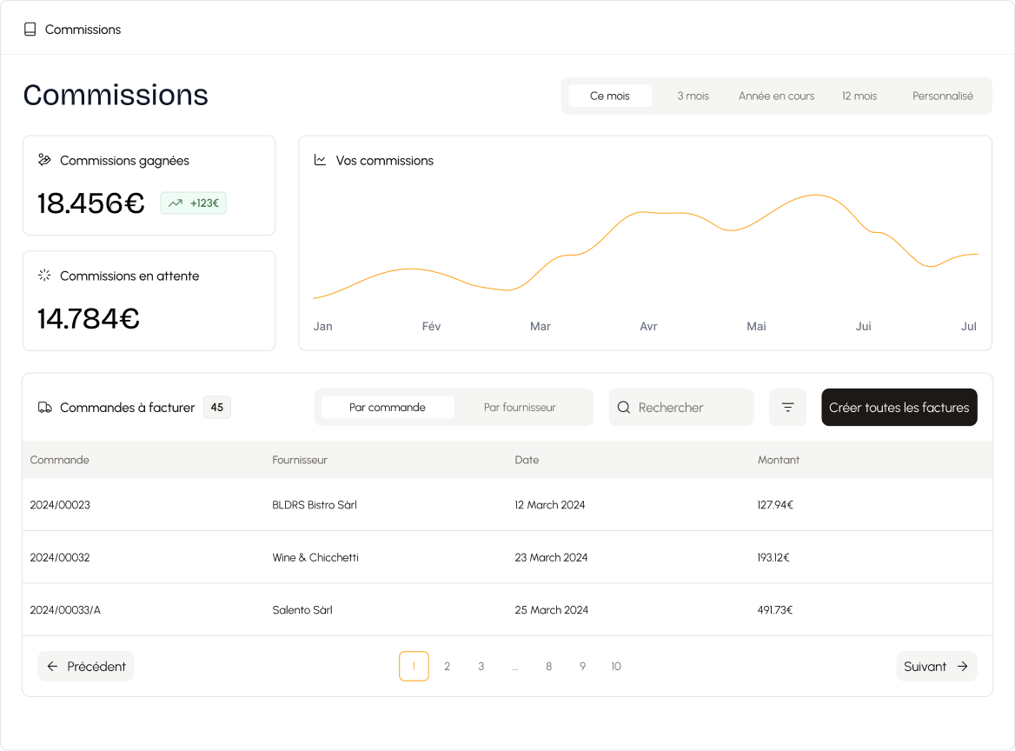
Task: Click the magnifying glass search icon
Action: (623, 407)
